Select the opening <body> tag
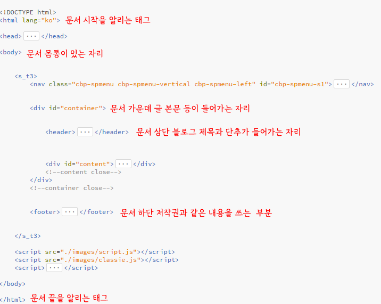The width and height of the screenshot is (381, 304). click(11, 52)
